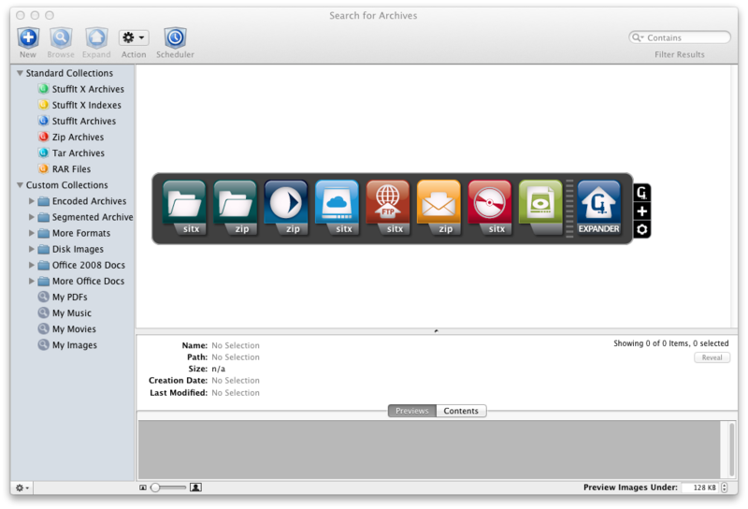The image size is (748, 509).
Task: Click the 128 KB preview size stepper
Action: click(725, 487)
